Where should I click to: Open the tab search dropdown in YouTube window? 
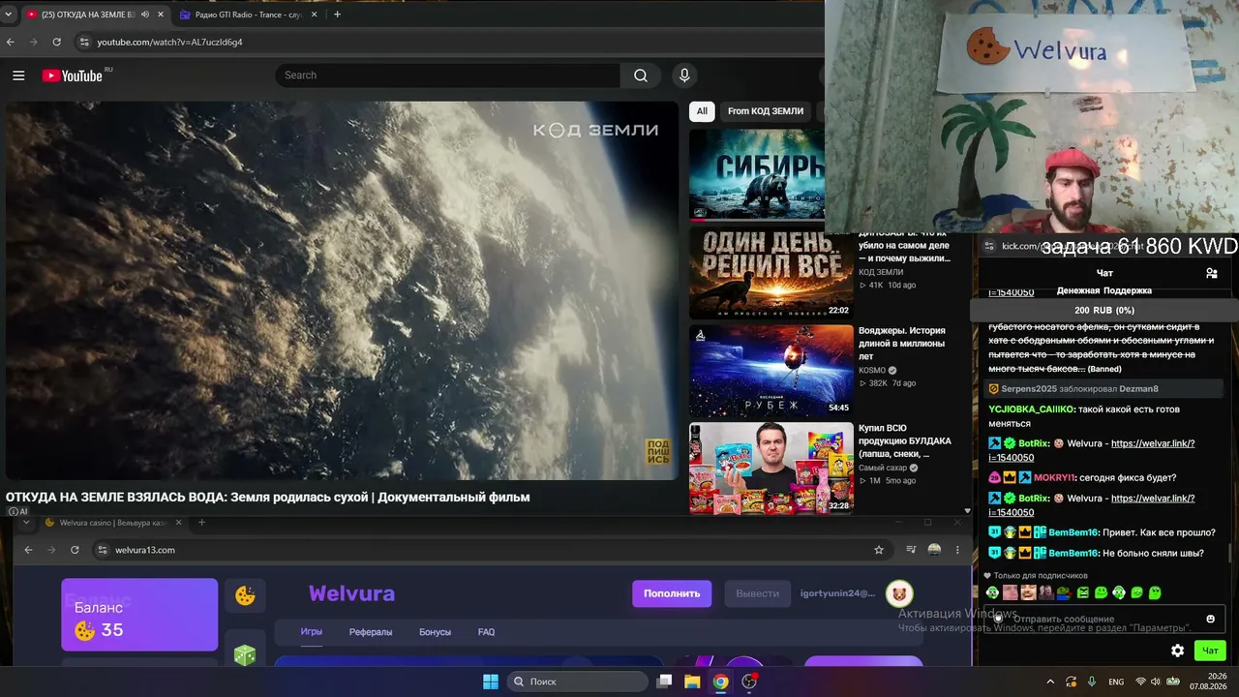[x=9, y=15]
